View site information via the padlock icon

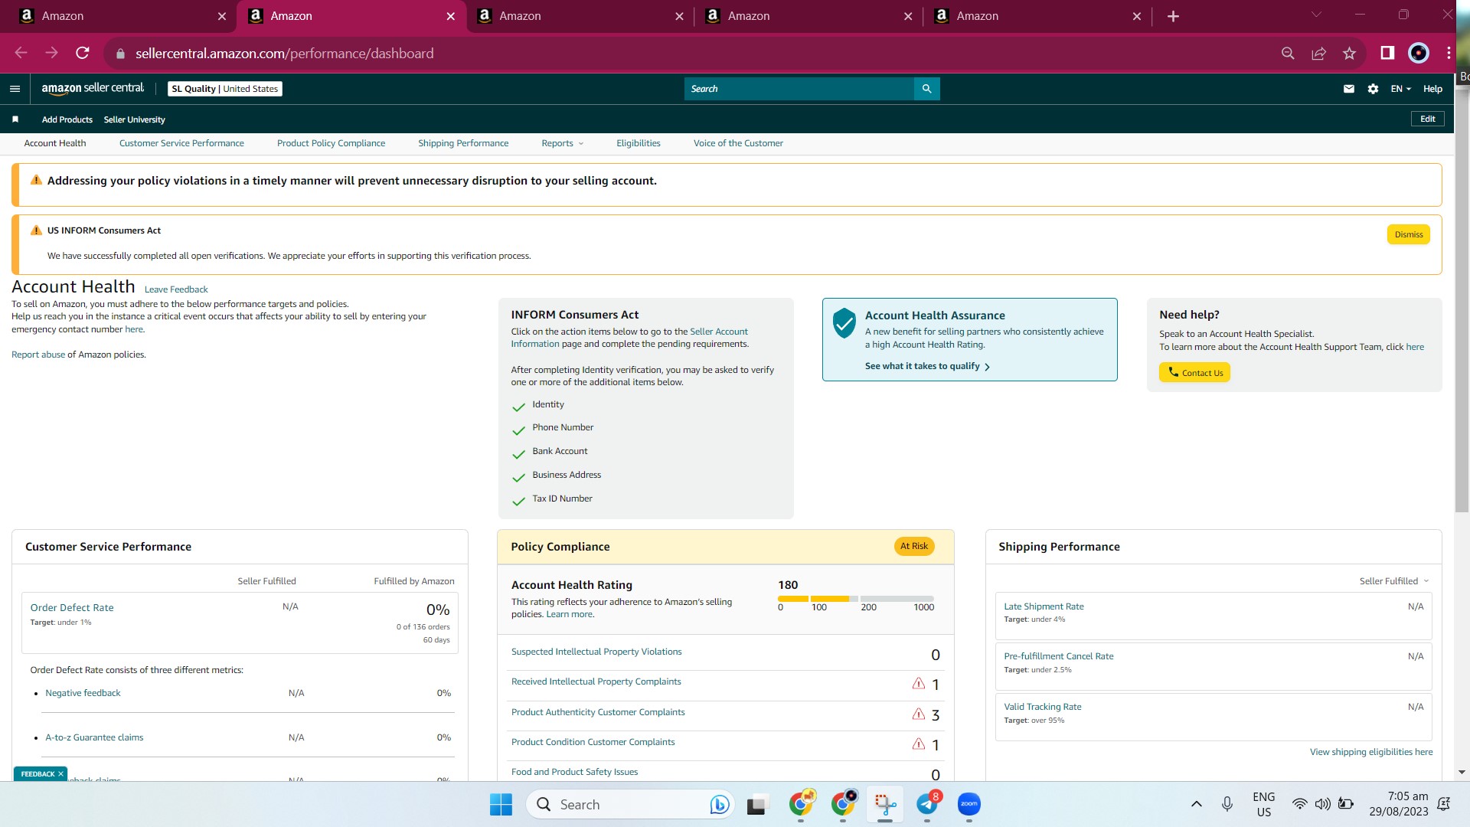coord(120,54)
